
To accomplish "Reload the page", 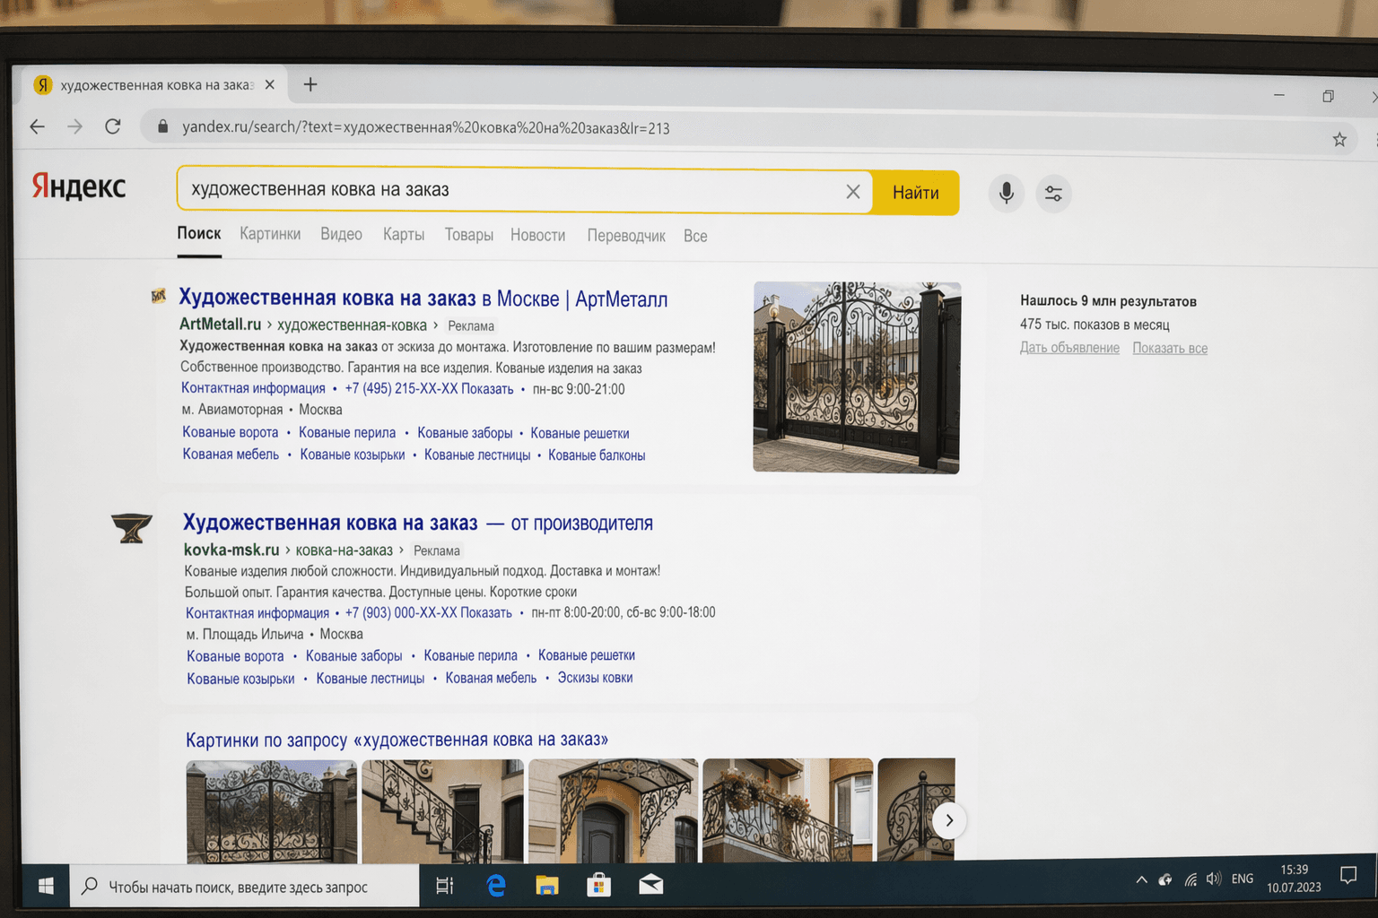I will (113, 126).
